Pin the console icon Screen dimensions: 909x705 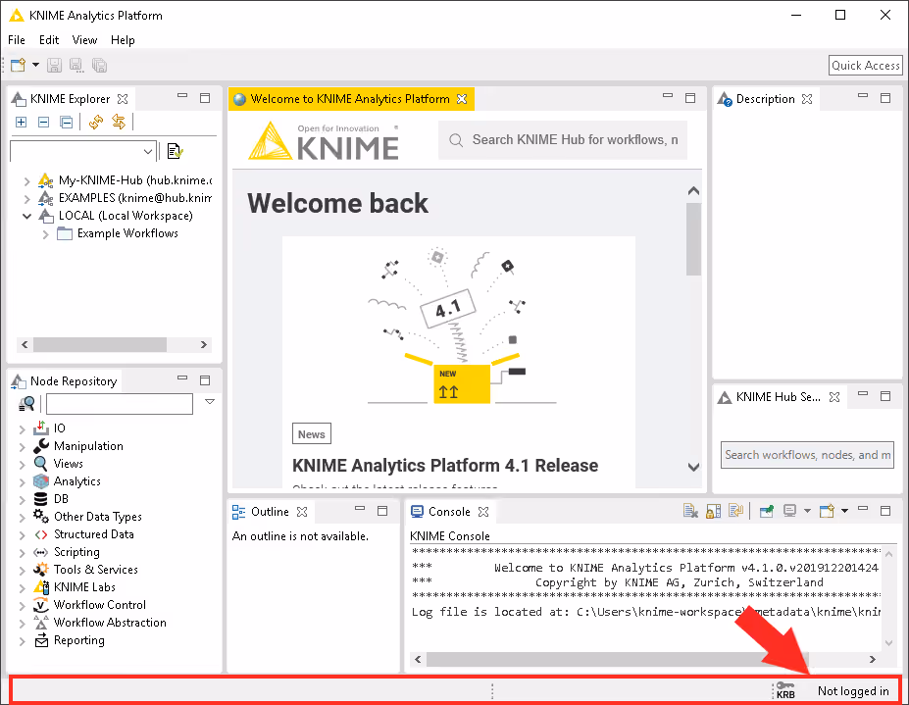pos(767,510)
